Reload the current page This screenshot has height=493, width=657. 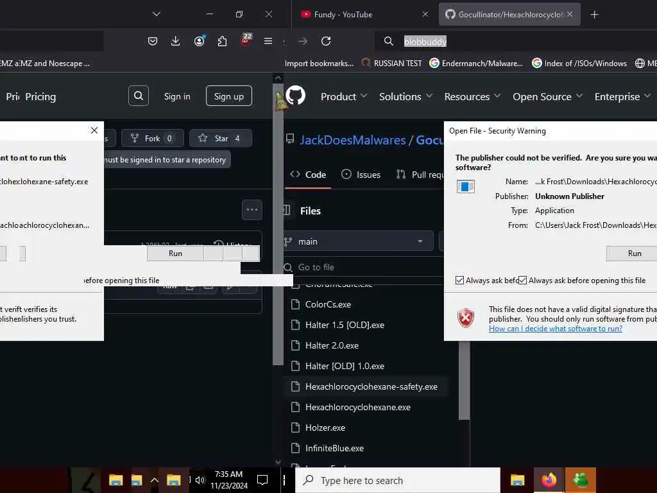(326, 41)
